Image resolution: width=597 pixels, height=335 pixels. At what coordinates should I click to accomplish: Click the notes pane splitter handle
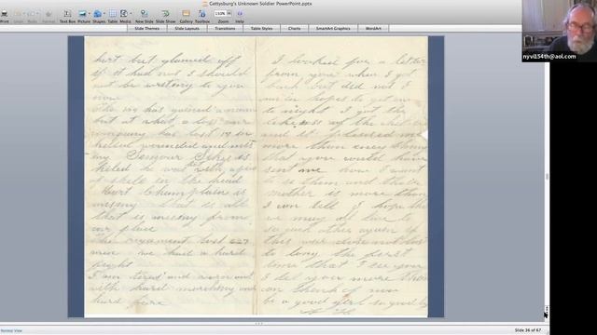pos(259,324)
